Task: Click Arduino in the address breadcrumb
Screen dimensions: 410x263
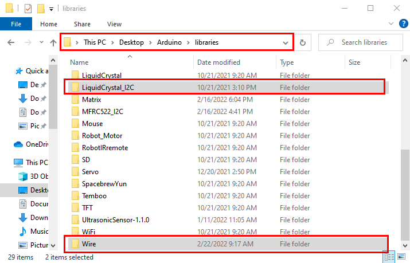Action: [169, 42]
